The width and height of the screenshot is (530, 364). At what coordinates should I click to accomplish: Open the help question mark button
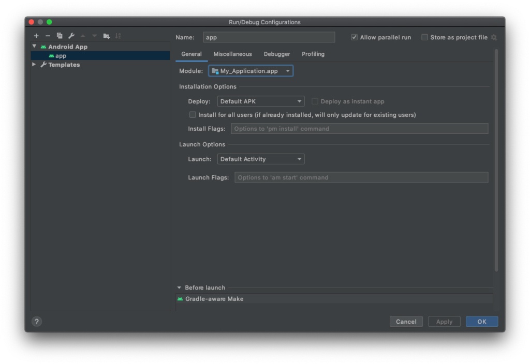36,322
